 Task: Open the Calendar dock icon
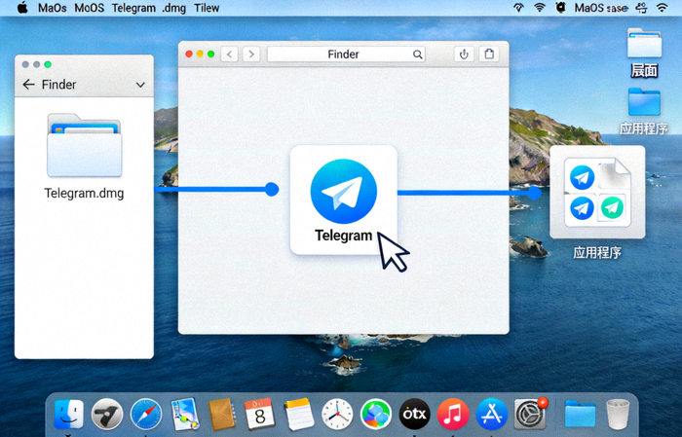point(259,414)
